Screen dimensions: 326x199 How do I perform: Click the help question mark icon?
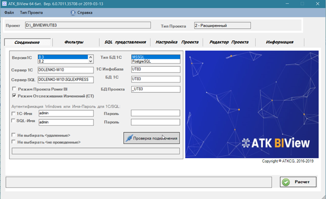click(x=73, y=13)
